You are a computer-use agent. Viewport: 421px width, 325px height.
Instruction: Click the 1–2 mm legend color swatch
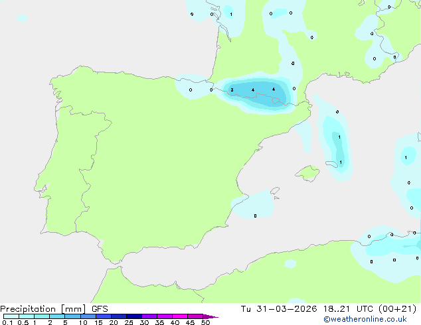(42, 316)
